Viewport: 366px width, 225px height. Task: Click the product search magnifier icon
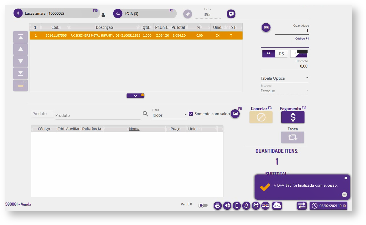coord(145,114)
